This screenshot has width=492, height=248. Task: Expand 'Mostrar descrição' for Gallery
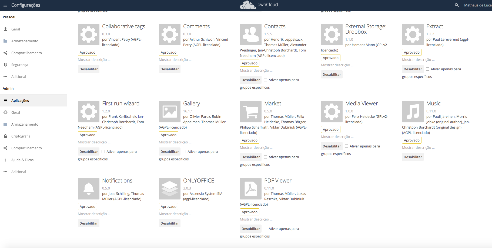tap(175, 142)
